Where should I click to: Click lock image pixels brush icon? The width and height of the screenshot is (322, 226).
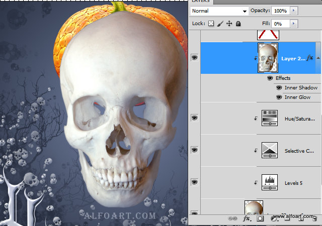click(220, 24)
